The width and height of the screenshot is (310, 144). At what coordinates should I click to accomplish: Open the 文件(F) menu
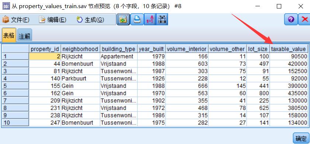coord(16,20)
